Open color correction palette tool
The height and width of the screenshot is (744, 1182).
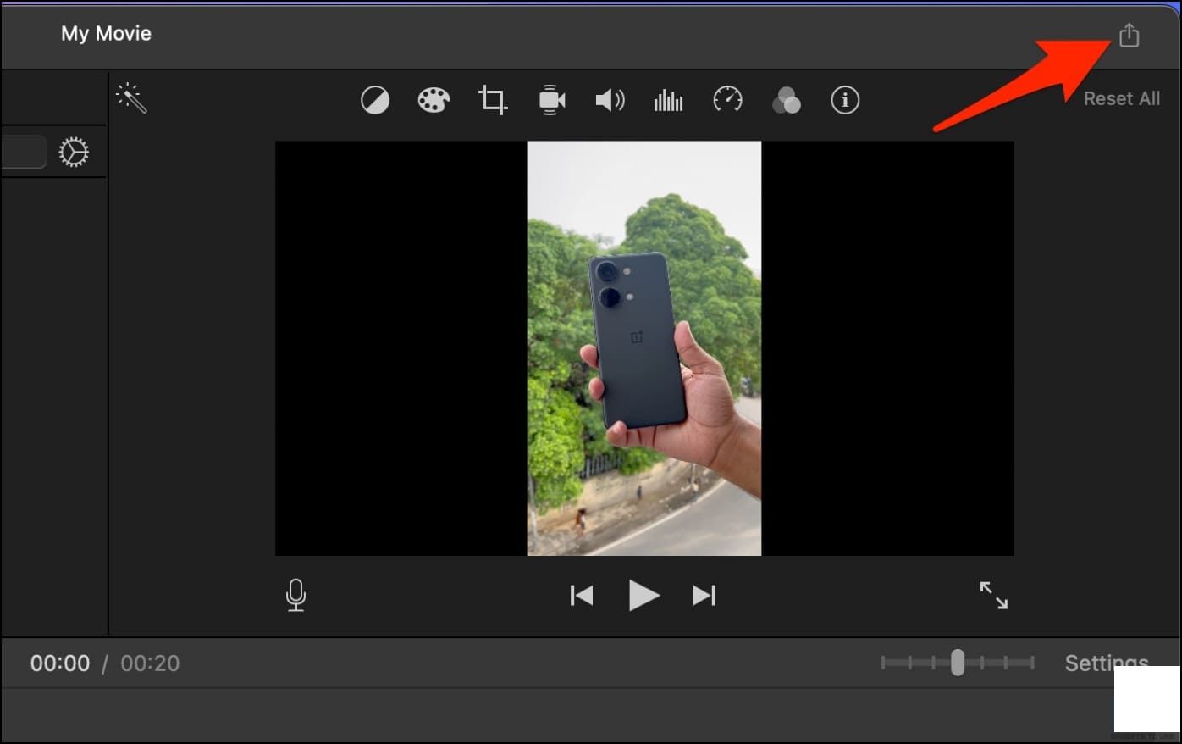click(434, 100)
